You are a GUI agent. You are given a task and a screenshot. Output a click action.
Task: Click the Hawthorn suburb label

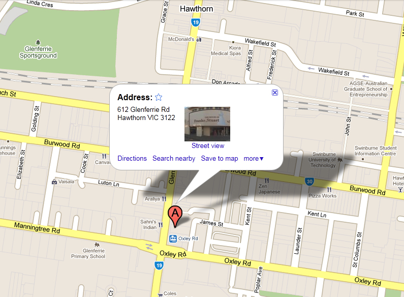[196, 9]
